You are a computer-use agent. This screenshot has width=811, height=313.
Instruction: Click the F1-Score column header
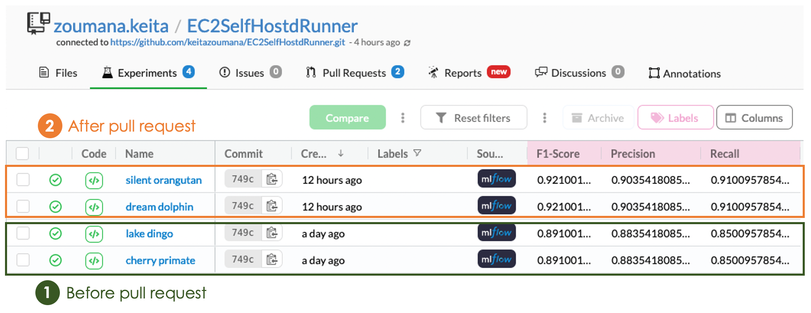[x=558, y=154]
